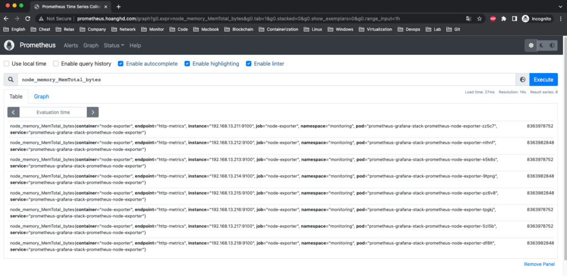Open the Monitor bookmarks folder
The width and height of the screenshot is (567, 276).
153,29
